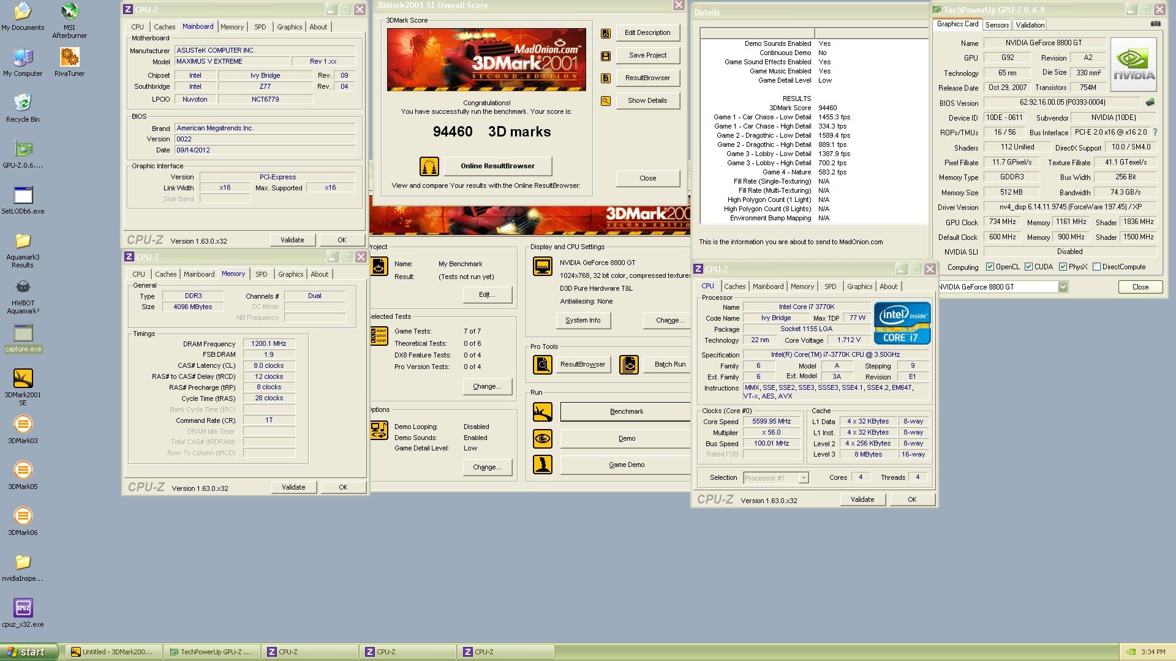Select capture.exe desktop icon
The image size is (1176, 661).
[23, 338]
